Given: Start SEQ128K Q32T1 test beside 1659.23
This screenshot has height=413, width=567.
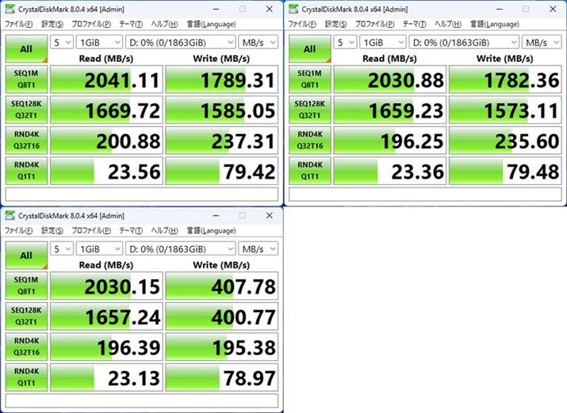Looking at the screenshot, I should [x=310, y=110].
